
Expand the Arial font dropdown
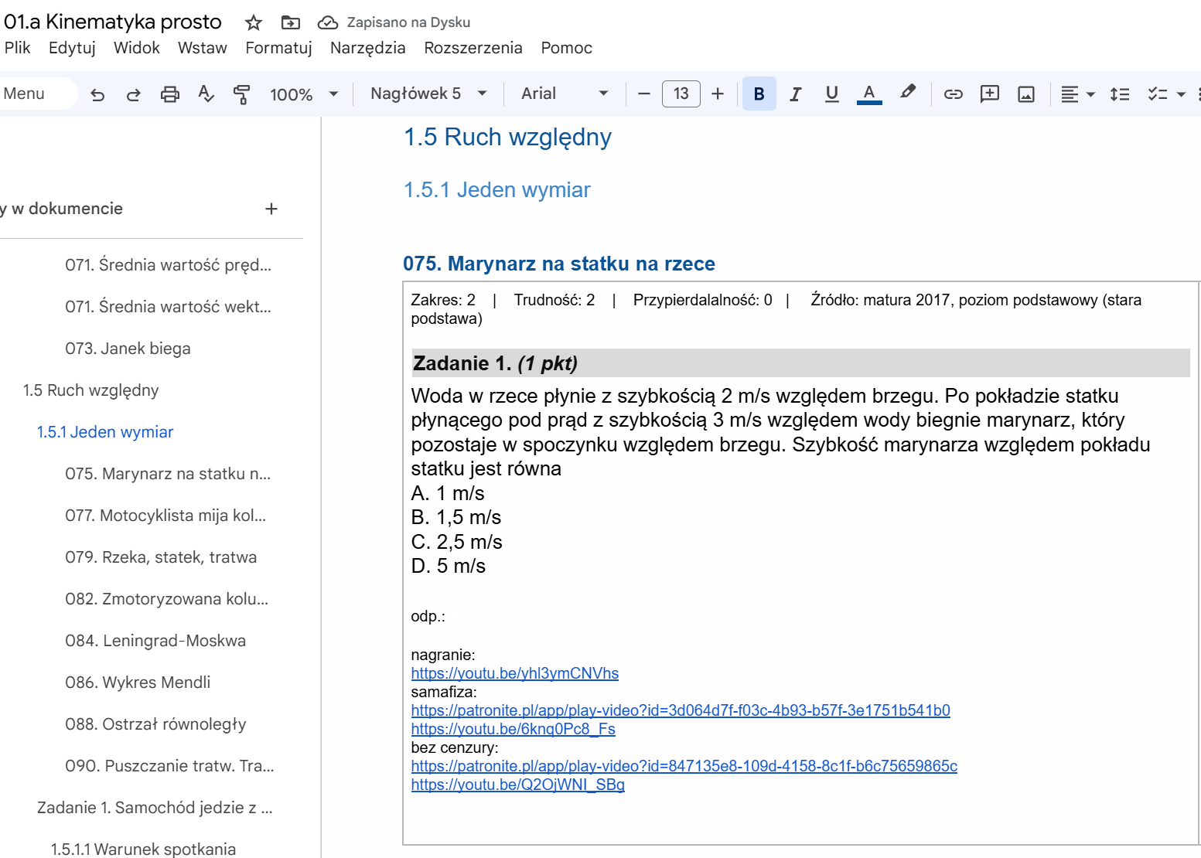[564, 94]
